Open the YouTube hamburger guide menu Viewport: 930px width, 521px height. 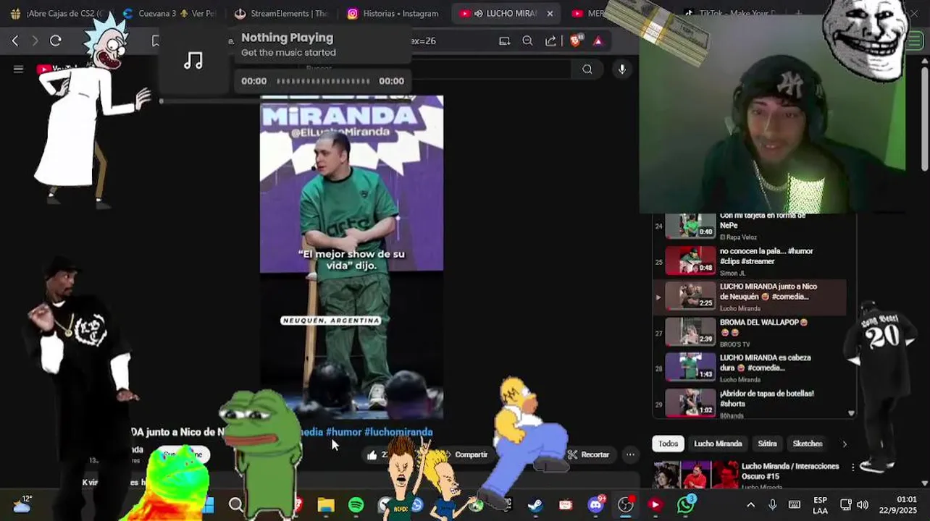click(18, 69)
